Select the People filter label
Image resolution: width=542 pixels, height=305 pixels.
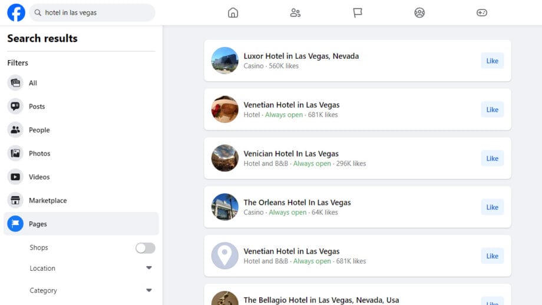click(39, 130)
